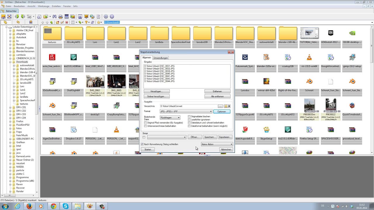Viewport: 374px width, 210px height.
Task: Click the Optionen button
Action: [222, 111]
